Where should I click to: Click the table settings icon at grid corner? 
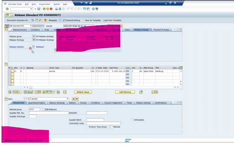[x=181, y=68]
